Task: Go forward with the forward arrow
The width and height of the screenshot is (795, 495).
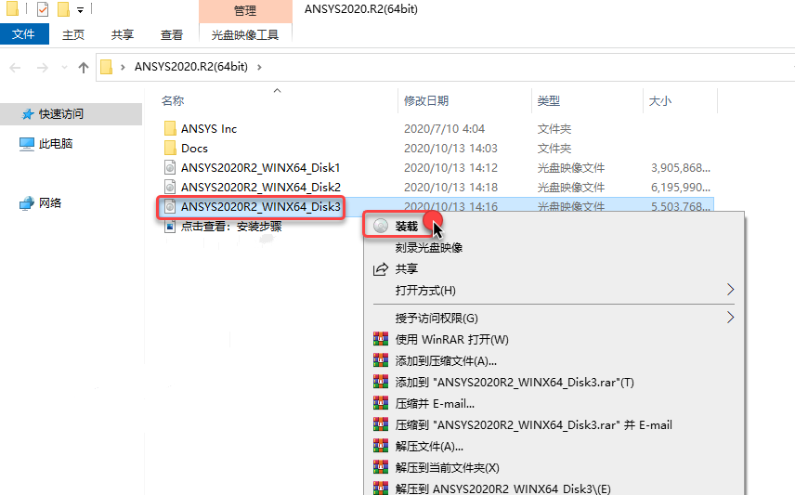Action: coord(43,68)
